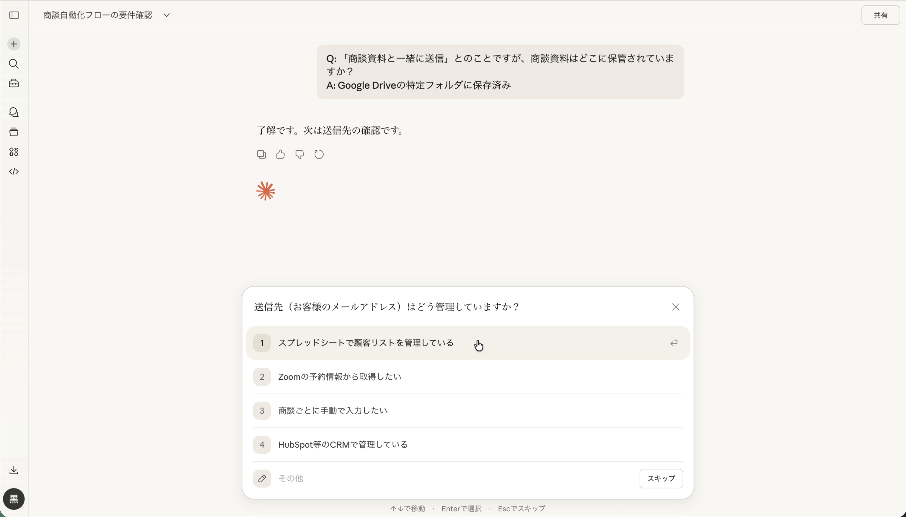Click the pencil icon next to その他
Screen dimensions: 906x517
tap(262, 479)
